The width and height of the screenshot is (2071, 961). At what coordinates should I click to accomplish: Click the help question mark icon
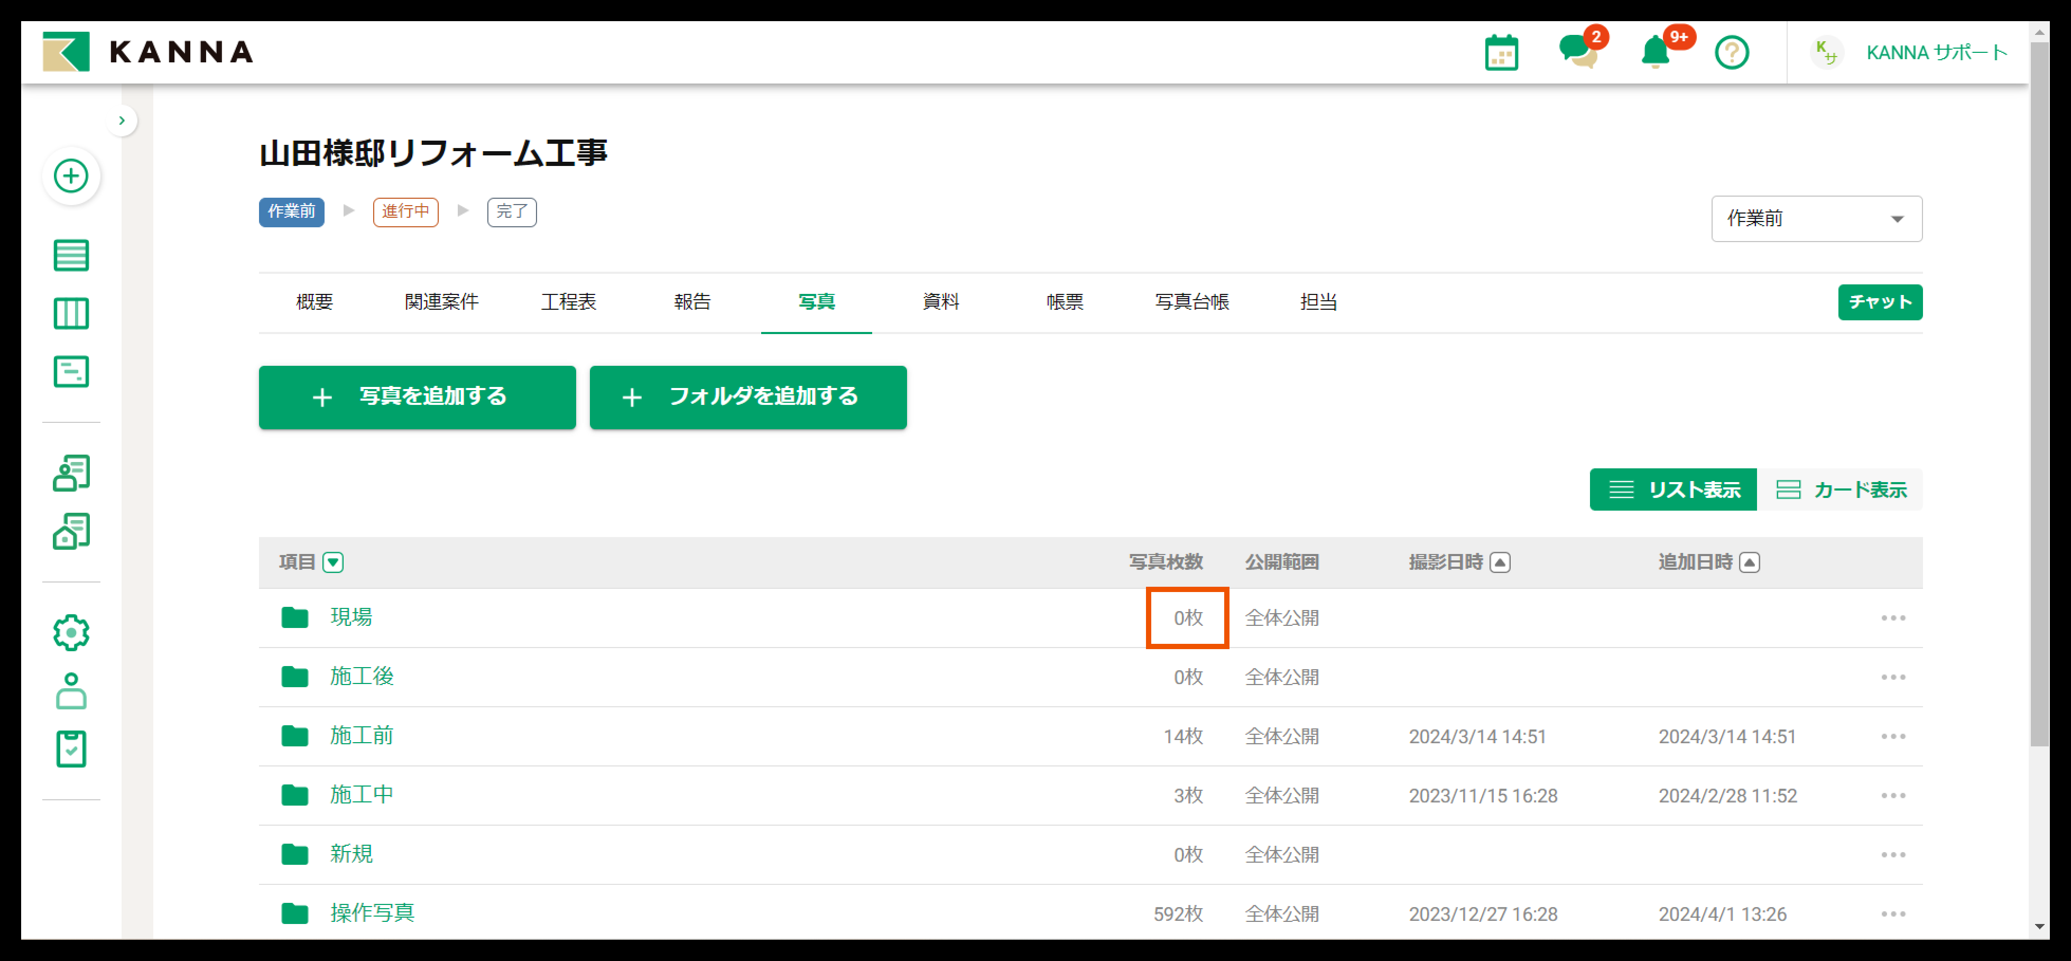(x=1731, y=53)
